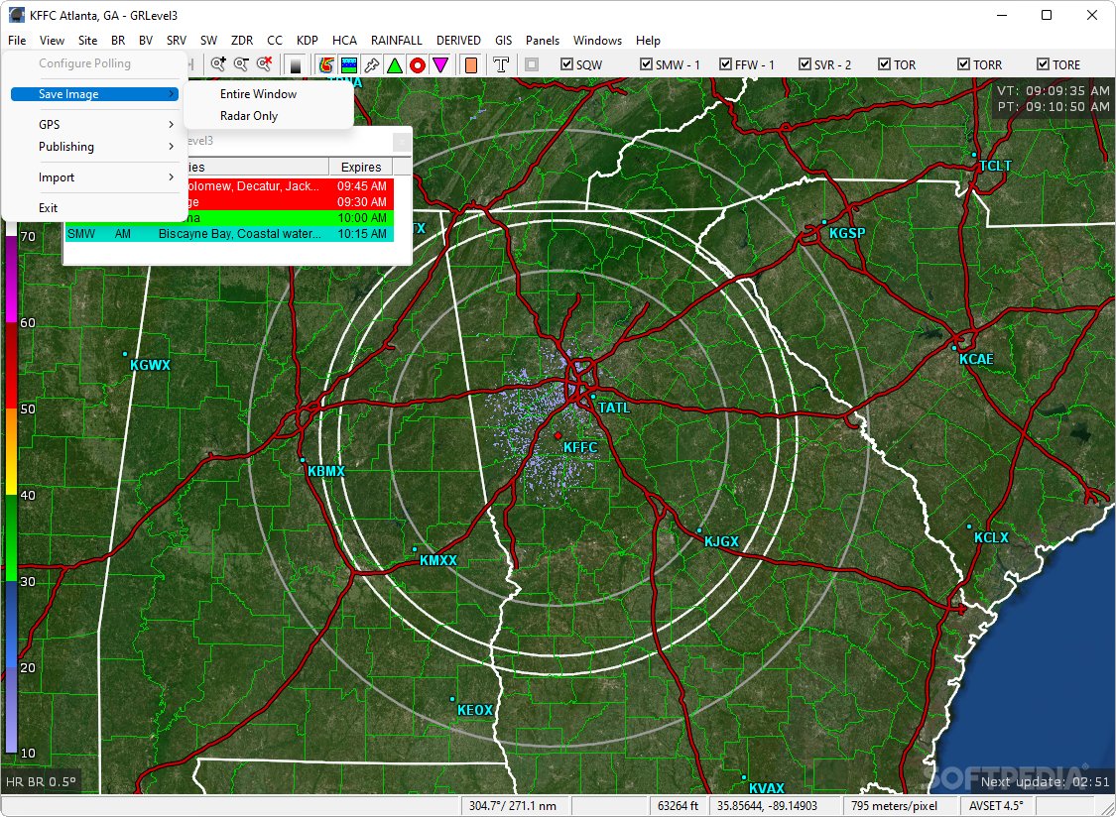Select the warning row expiring 09:30 AM

[291, 202]
